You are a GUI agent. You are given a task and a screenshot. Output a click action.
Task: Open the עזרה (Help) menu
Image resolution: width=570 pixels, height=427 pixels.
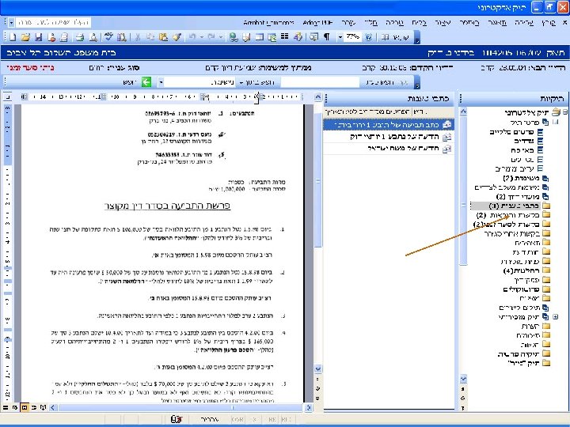(x=348, y=23)
